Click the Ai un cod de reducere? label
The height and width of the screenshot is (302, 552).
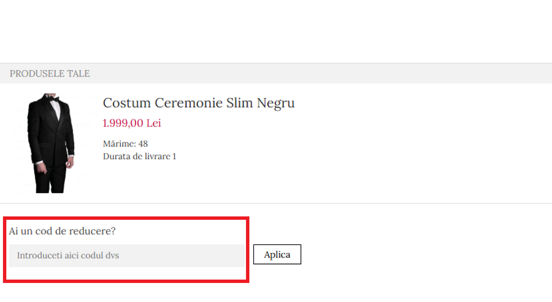63,232
